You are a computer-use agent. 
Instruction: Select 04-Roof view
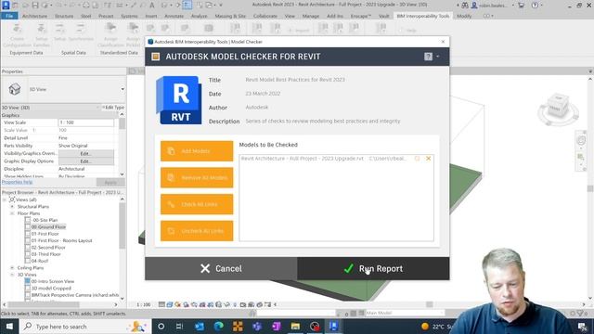39,261
